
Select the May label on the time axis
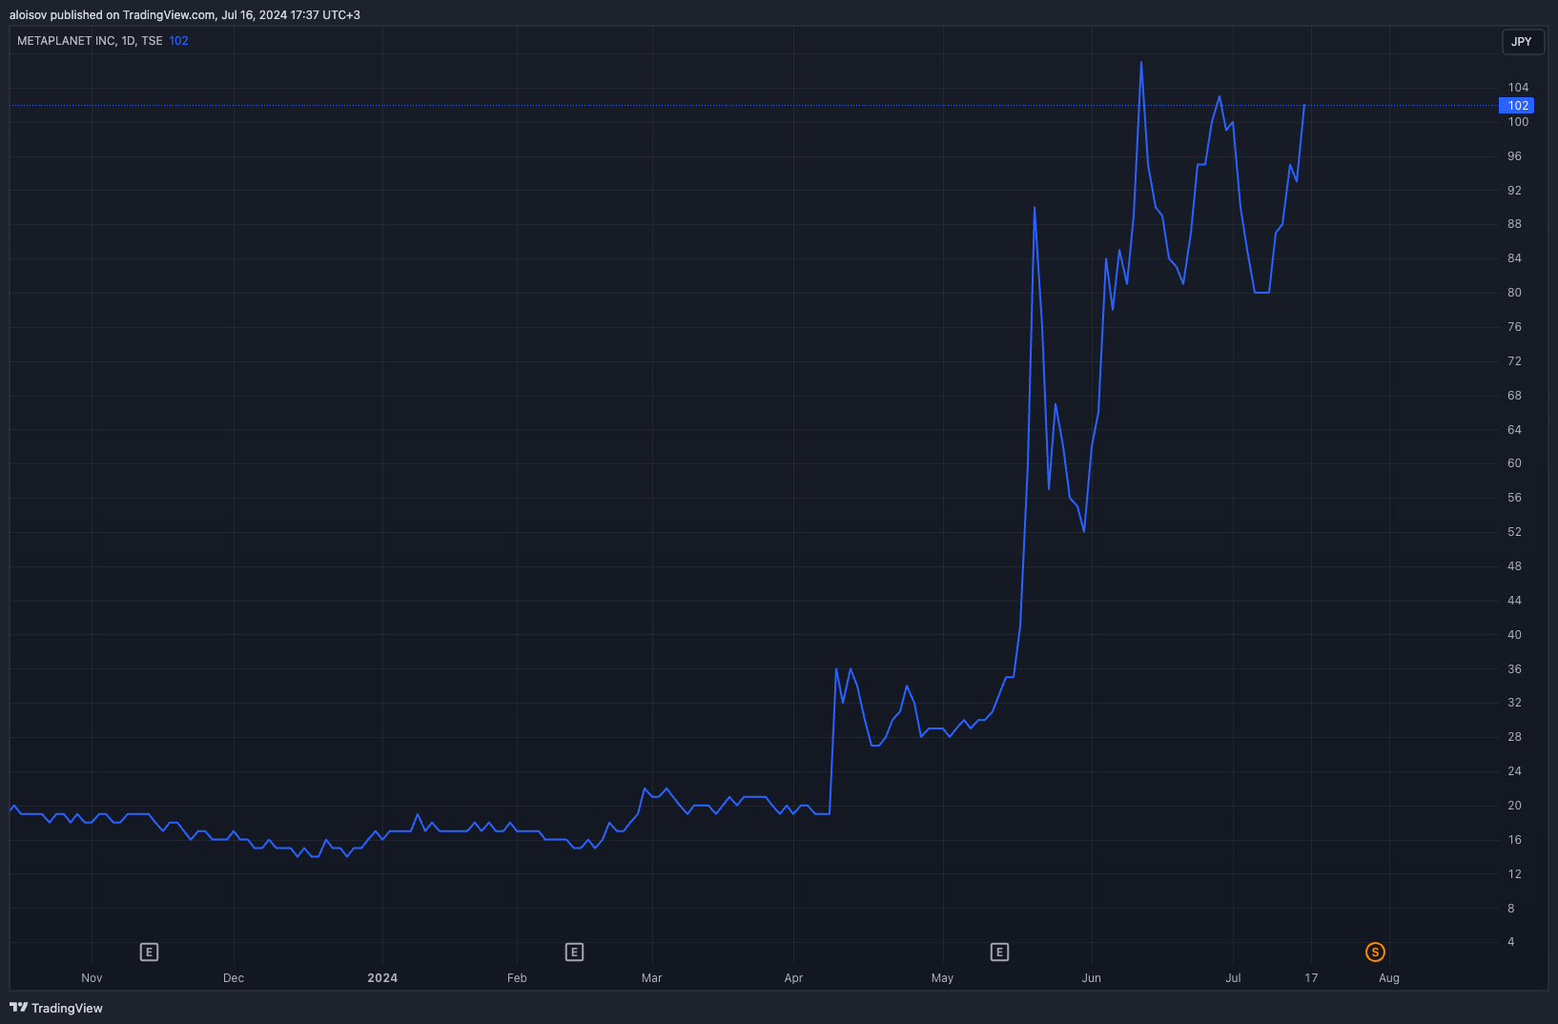(942, 978)
